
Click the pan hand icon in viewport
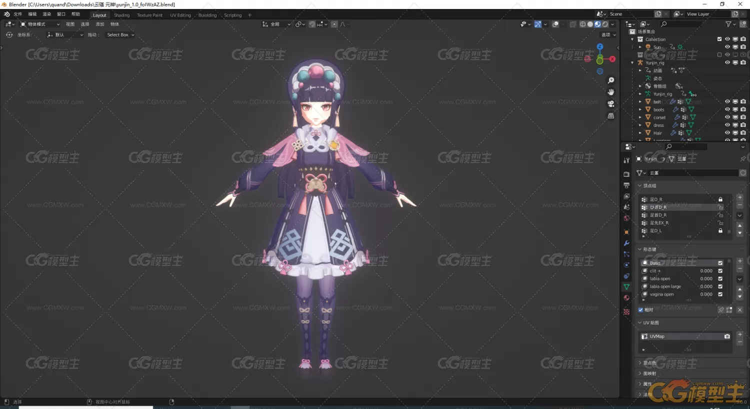pos(610,92)
